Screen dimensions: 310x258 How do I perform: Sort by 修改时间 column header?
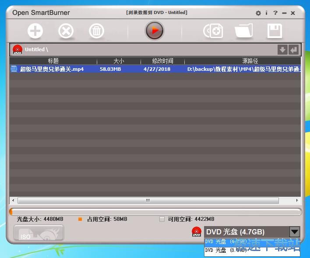[162, 61]
